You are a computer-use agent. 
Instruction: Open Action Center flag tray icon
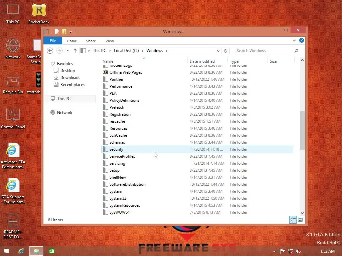[x=282, y=251]
